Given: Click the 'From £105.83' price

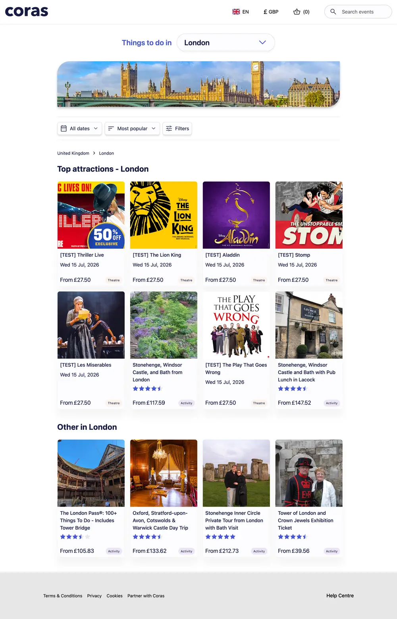Looking at the screenshot, I should (77, 551).
